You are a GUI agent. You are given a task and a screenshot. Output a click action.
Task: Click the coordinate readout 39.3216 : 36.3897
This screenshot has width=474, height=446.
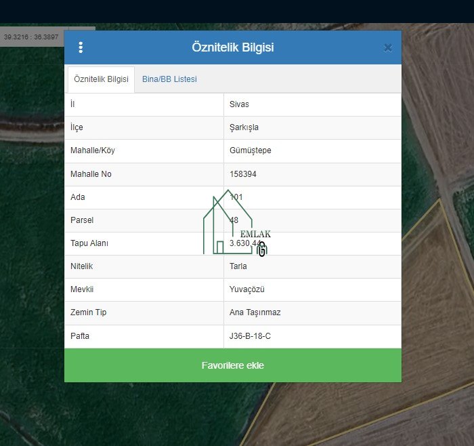31,37
